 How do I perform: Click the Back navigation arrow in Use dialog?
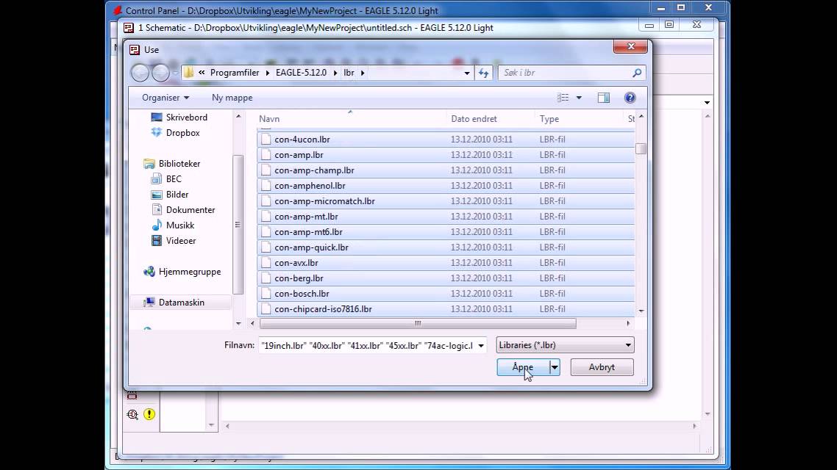[x=140, y=73]
